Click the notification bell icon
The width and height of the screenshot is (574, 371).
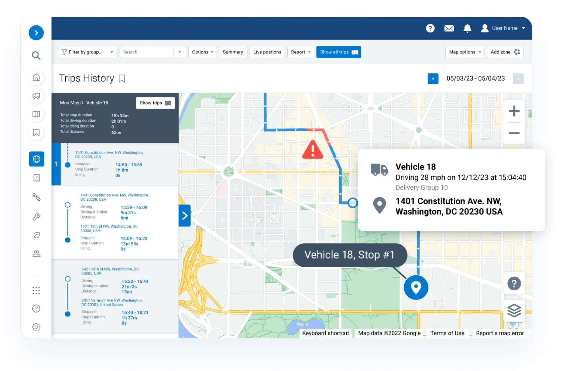pos(467,28)
